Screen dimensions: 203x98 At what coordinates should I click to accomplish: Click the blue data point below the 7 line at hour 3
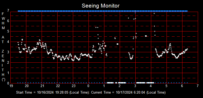click(135, 13)
